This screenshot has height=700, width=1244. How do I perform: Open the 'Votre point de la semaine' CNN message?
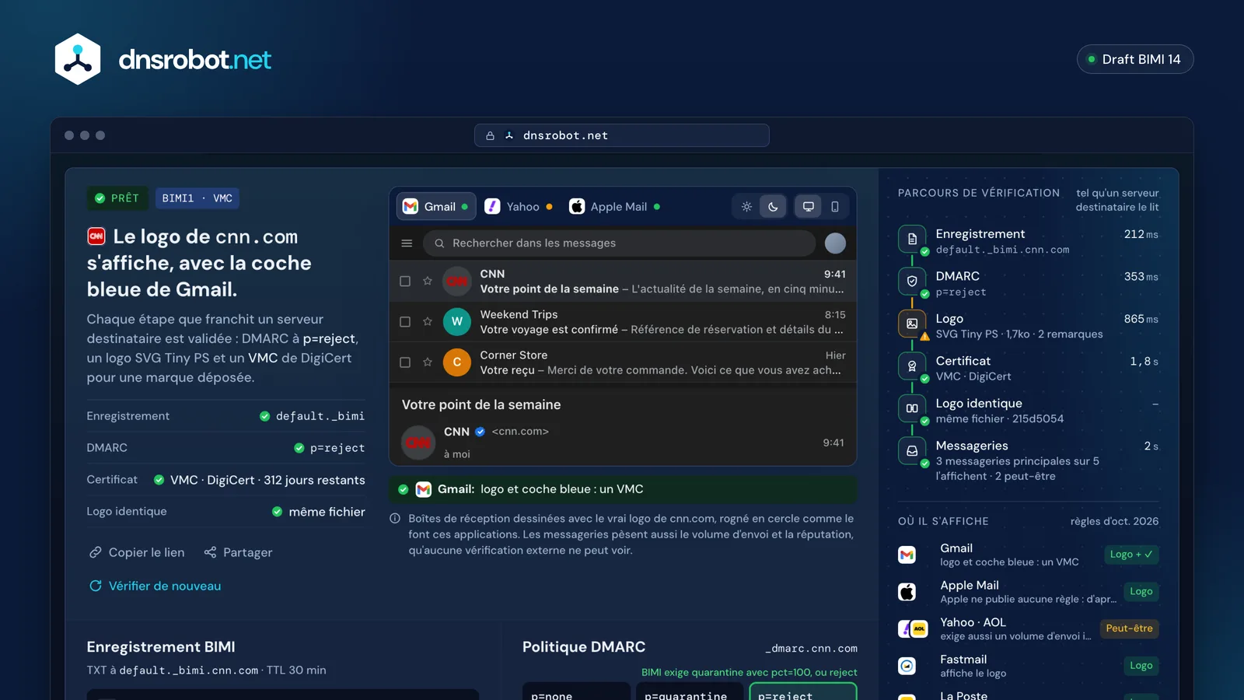(623, 281)
